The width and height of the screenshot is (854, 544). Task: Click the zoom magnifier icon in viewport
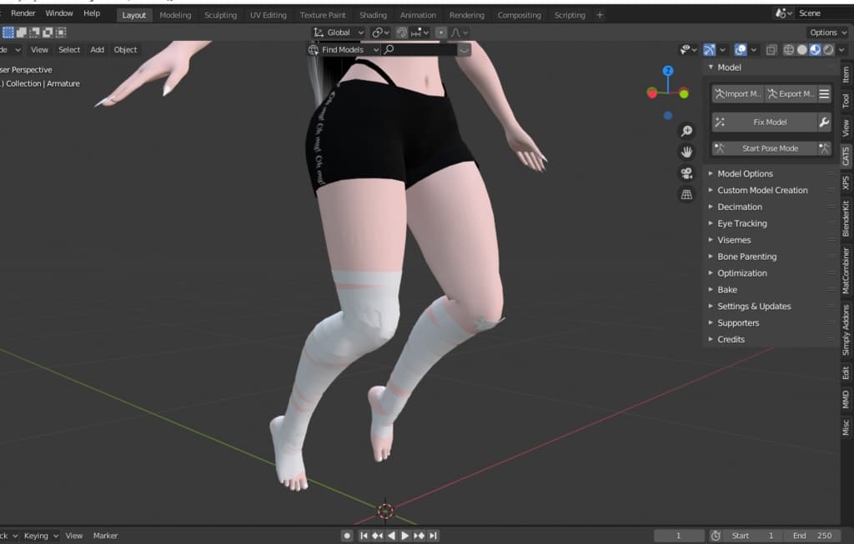tap(686, 131)
